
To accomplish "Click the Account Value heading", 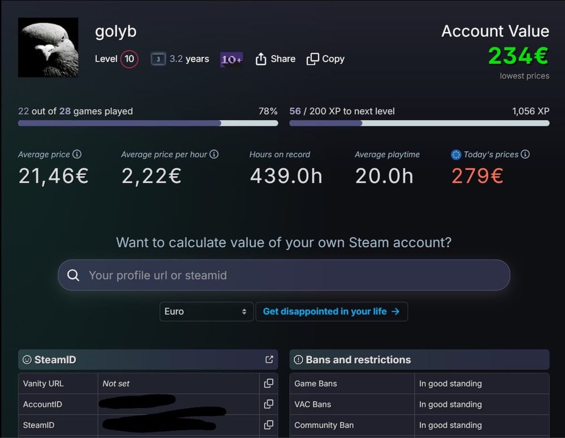I will point(495,31).
